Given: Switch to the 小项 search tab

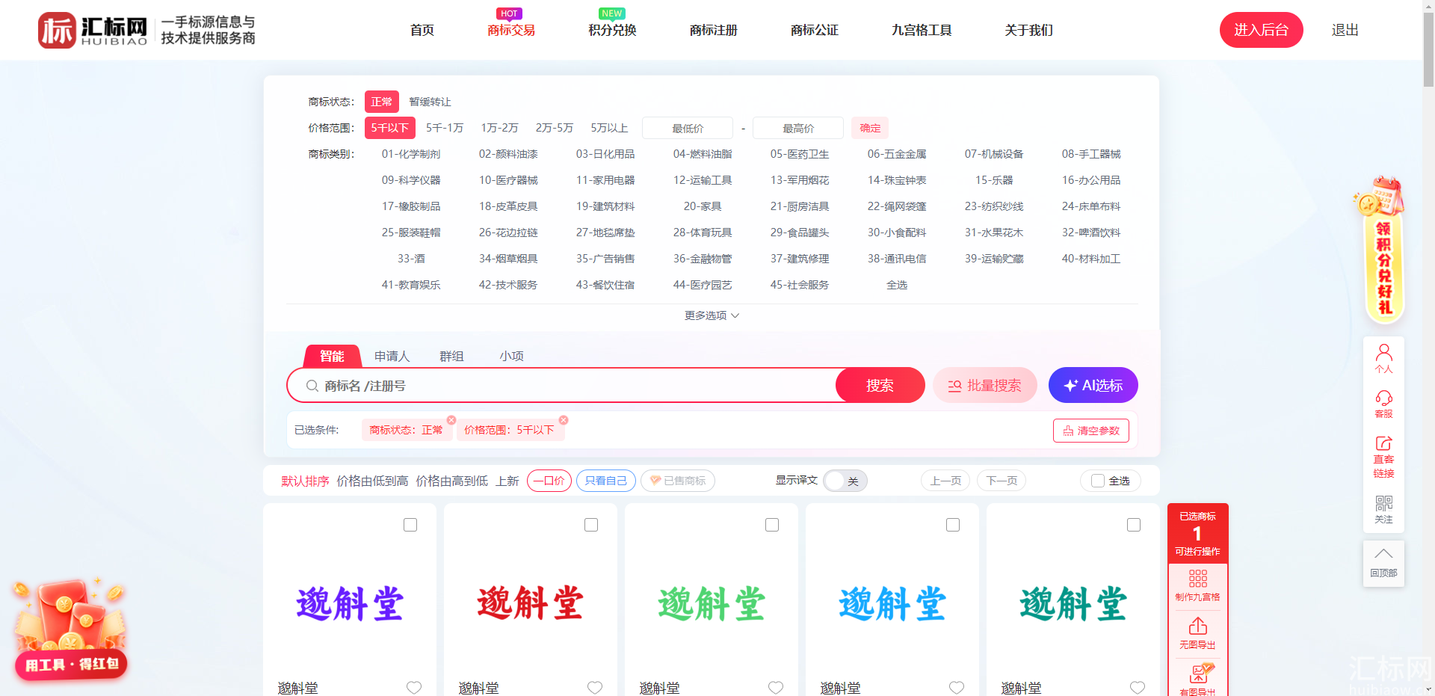Looking at the screenshot, I should (x=511, y=356).
